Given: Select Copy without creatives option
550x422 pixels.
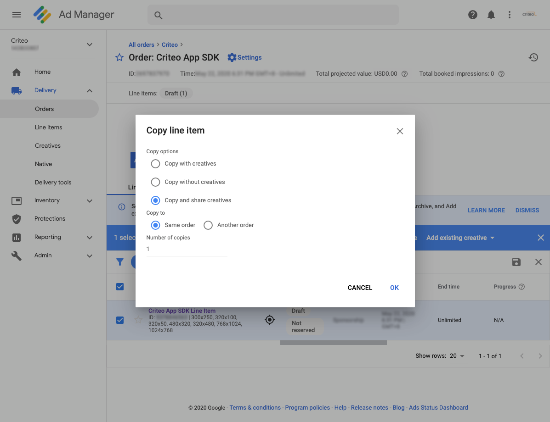Looking at the screenshot, I should [155, 182].
